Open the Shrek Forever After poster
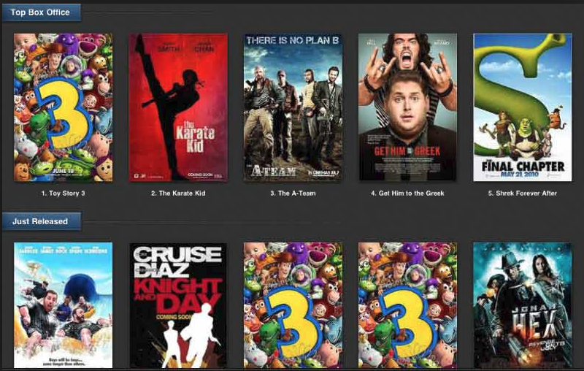The width and height of the screenshot is (584, 371). [523, 107]
